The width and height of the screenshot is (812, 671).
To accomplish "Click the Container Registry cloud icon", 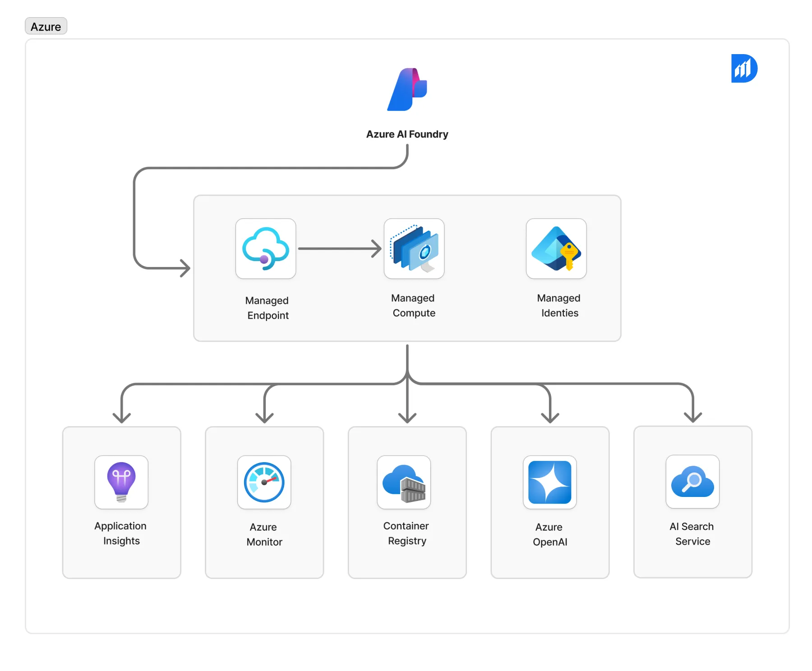I will pyautogui.click(x=404, y=482).
